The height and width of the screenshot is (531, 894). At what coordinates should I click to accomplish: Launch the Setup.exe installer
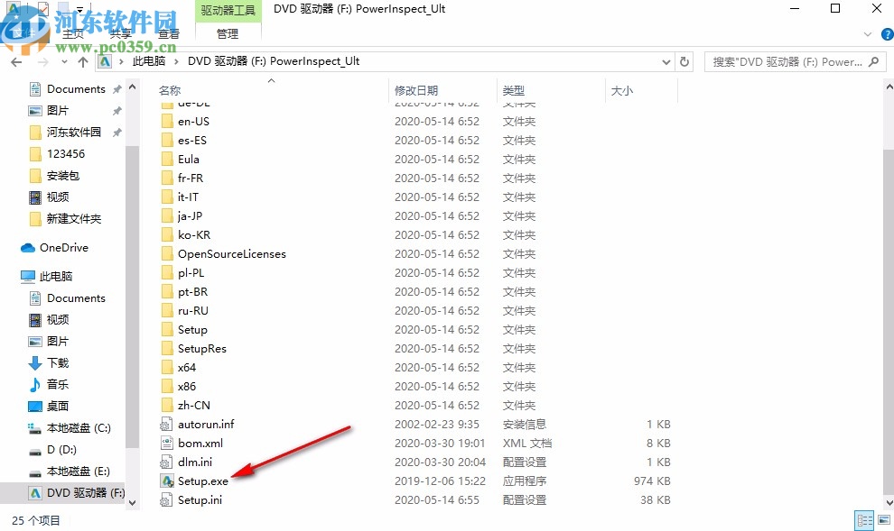200,481
